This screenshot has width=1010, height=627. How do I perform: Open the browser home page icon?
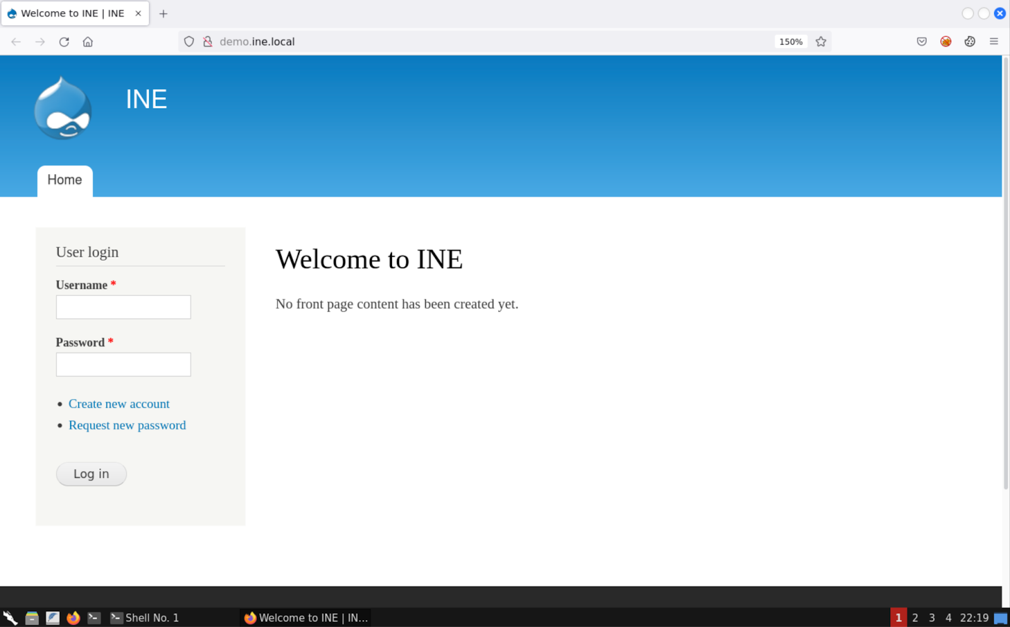88,42
